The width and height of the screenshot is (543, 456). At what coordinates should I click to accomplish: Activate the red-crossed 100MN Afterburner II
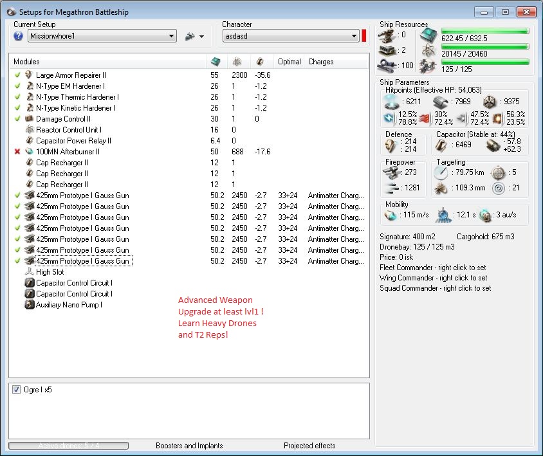[x=17, y=152]
